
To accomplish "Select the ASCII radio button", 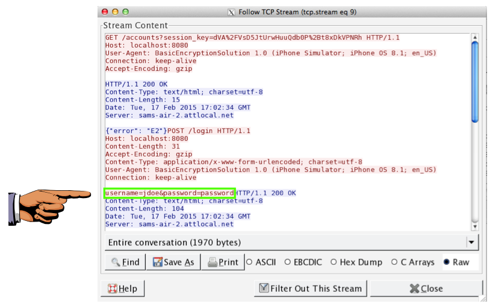I will pyautogui.click(x=249, y=262).
